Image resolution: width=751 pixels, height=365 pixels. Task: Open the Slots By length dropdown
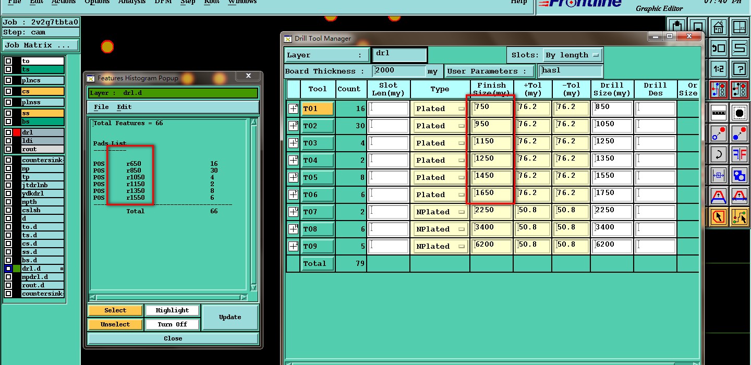(x=572, y=55)
